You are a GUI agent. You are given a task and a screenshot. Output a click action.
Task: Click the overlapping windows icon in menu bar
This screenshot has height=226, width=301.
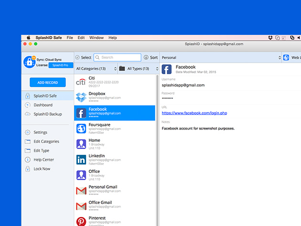pyautogui.click(x=292, y=38)
